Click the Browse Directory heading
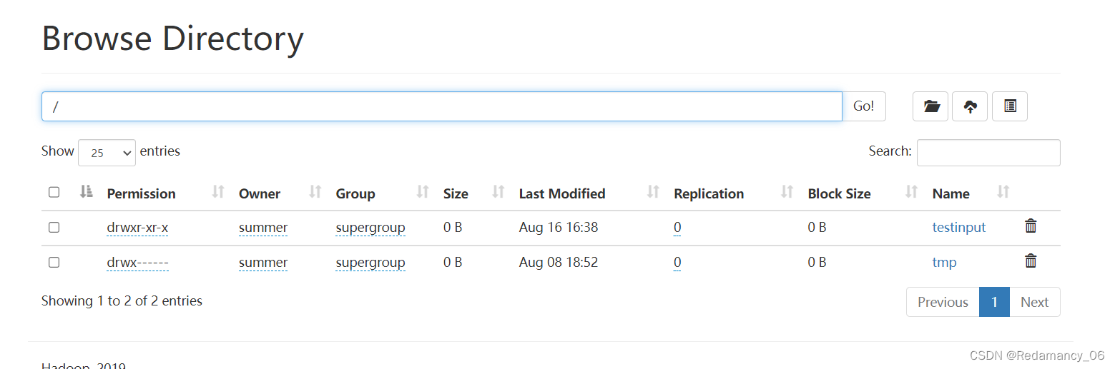The width and height of the screenshot is (1115, 369). (x=173, y=38)
